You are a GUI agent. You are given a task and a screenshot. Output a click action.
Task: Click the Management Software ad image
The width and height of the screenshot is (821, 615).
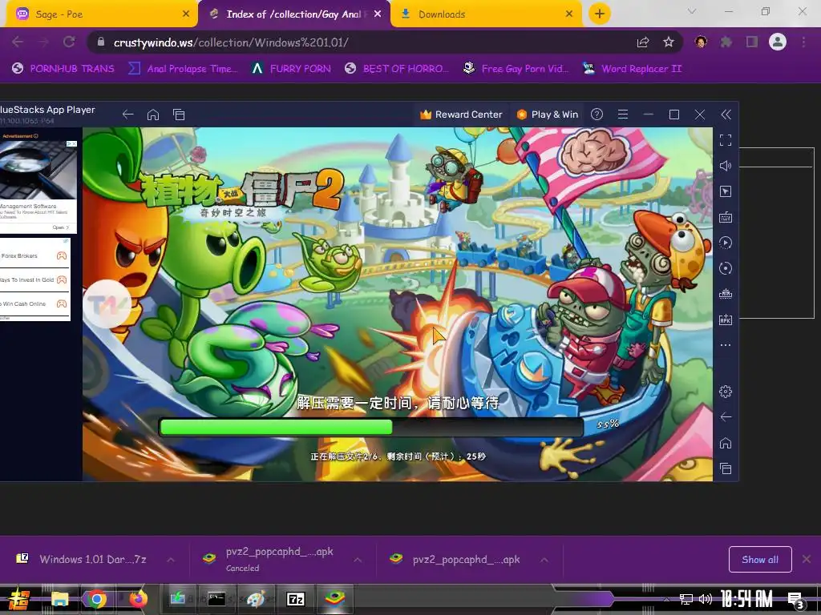point(38,170)
